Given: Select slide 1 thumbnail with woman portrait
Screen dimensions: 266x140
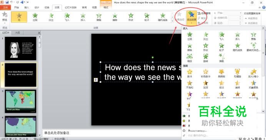Looking at the screenshot, I should 20,49.
